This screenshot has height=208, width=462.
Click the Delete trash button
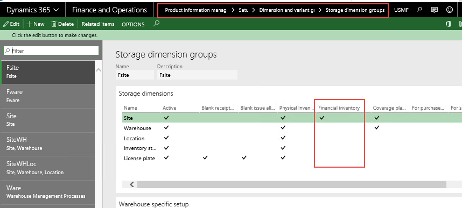coord(62,24)
